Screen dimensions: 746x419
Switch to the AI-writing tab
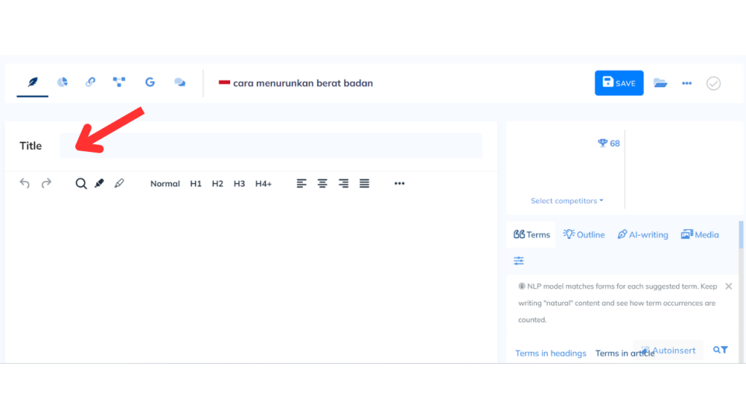tap(643, 234)
